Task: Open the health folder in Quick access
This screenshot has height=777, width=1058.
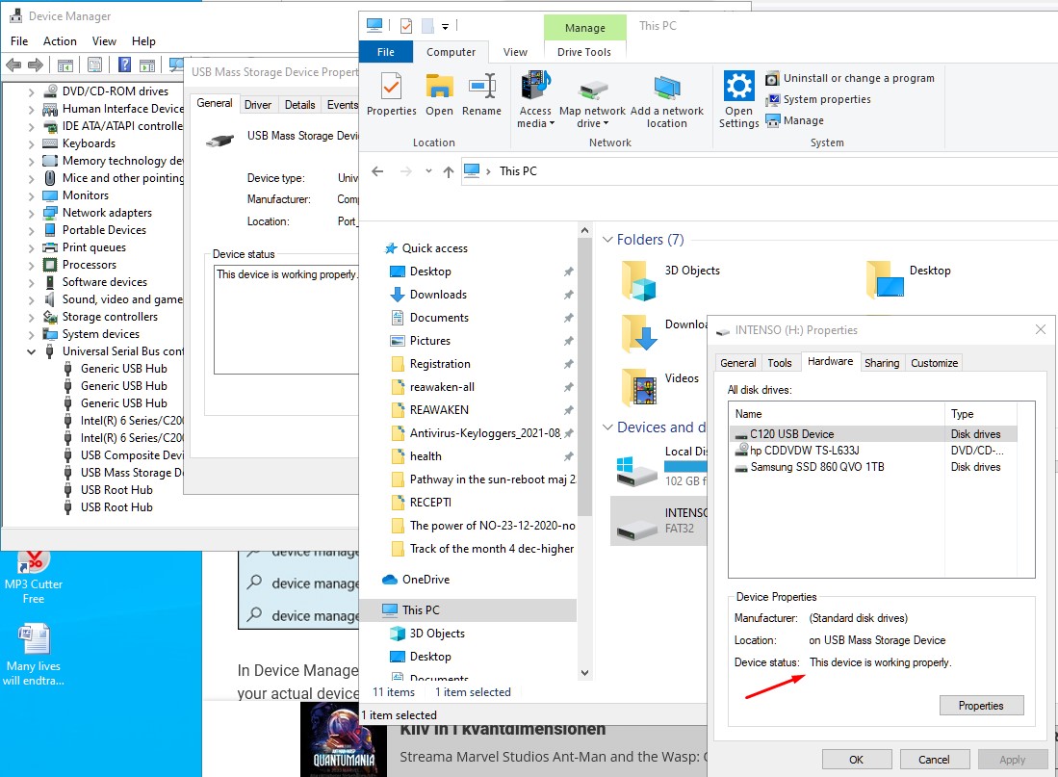Action: (x=426, y=456)
